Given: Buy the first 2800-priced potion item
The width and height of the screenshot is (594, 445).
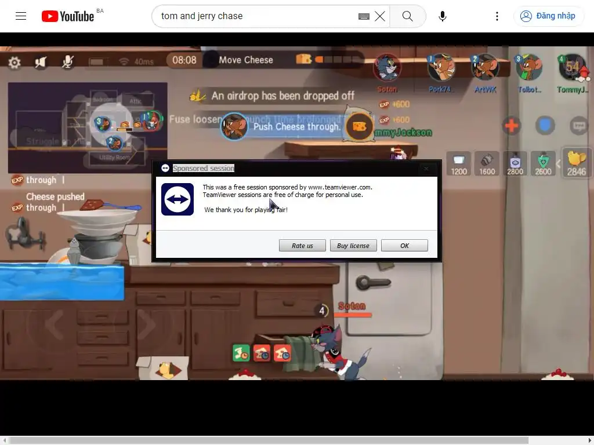Looking at the screenshot, I should 515,164.
